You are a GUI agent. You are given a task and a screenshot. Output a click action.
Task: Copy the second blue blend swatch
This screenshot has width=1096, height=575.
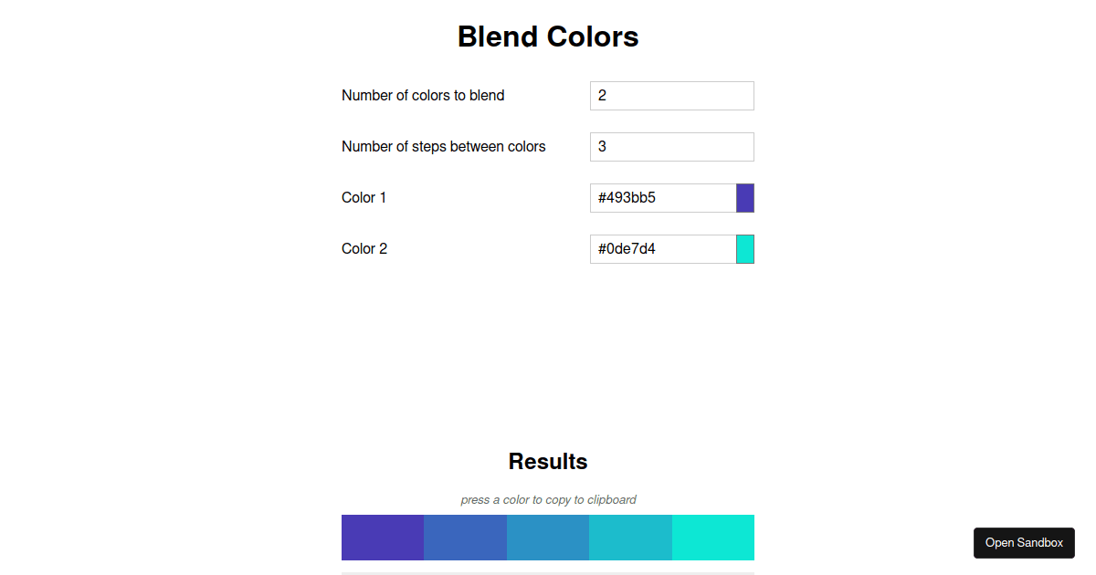[465, 538]
